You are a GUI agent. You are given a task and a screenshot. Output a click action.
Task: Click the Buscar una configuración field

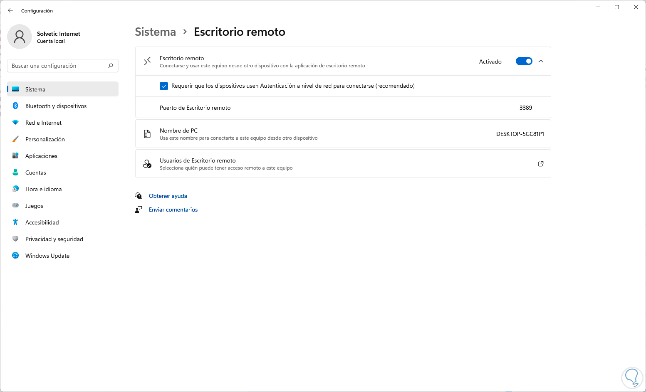[x=58, y=66]
